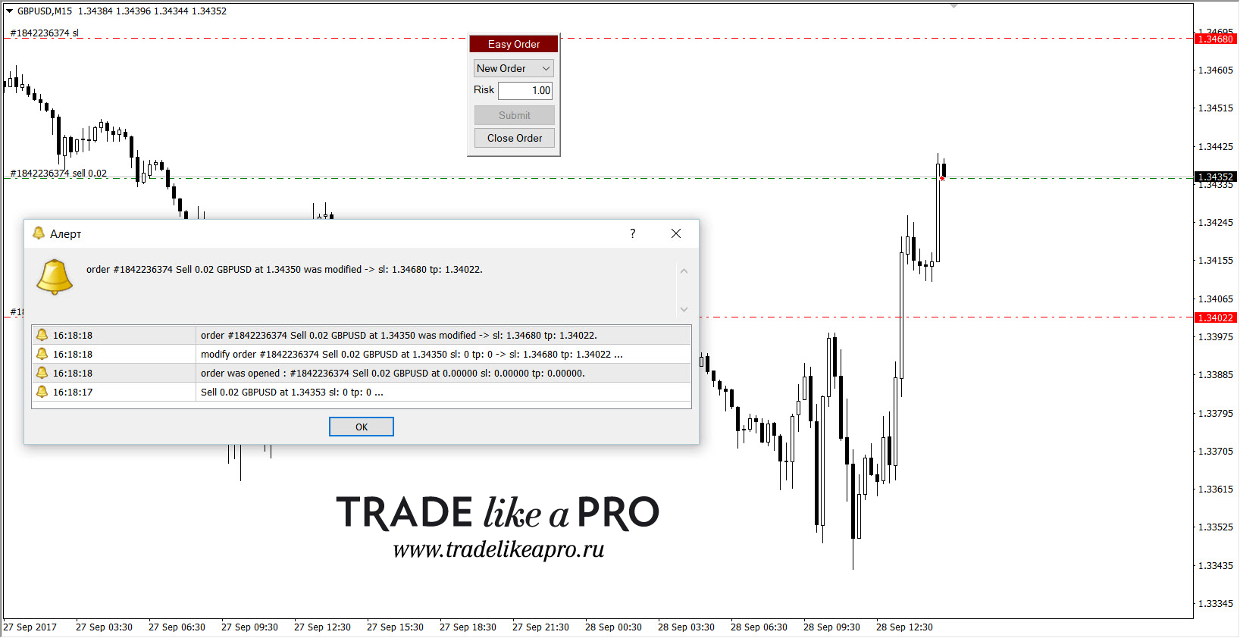Click the chart shift marker at top
The height and width of the screenshot is (638, 1240).
coord(953,6)
